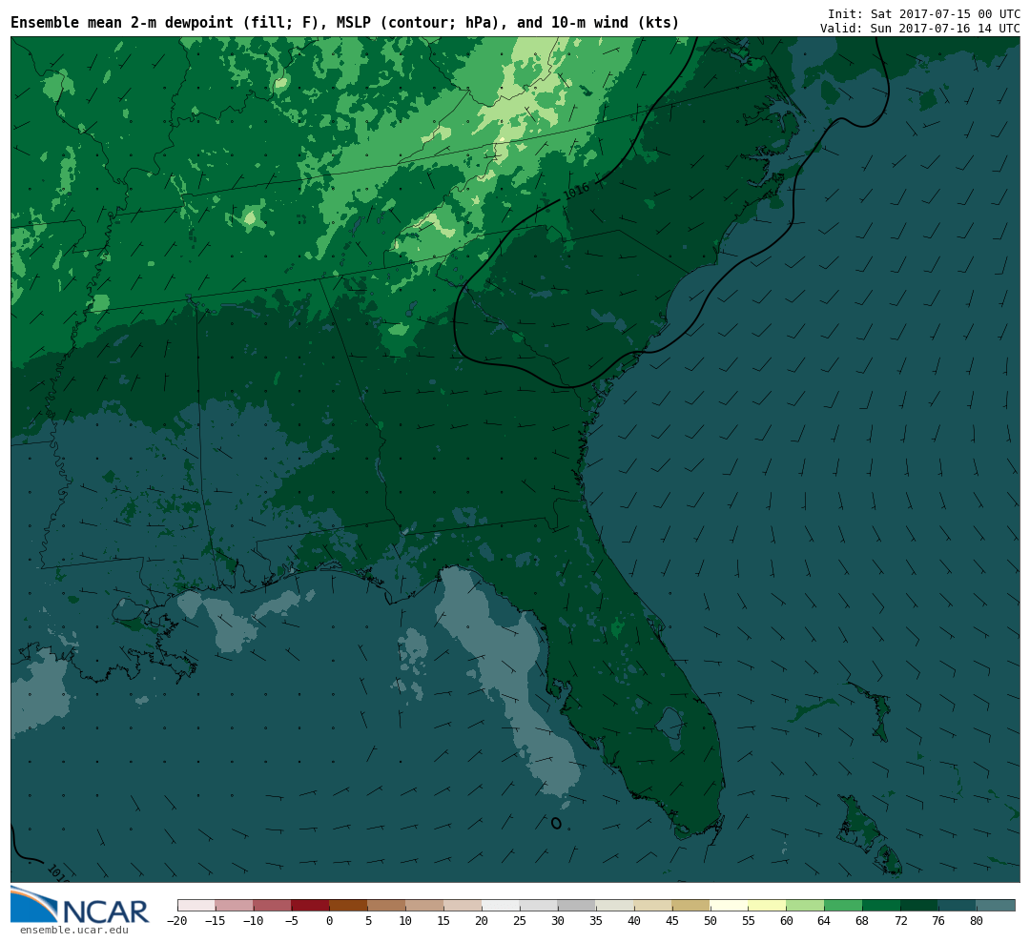This screenshot has height=942, width=1030.
Task: Click the 80 colorbar label
Action: (977, 921)
